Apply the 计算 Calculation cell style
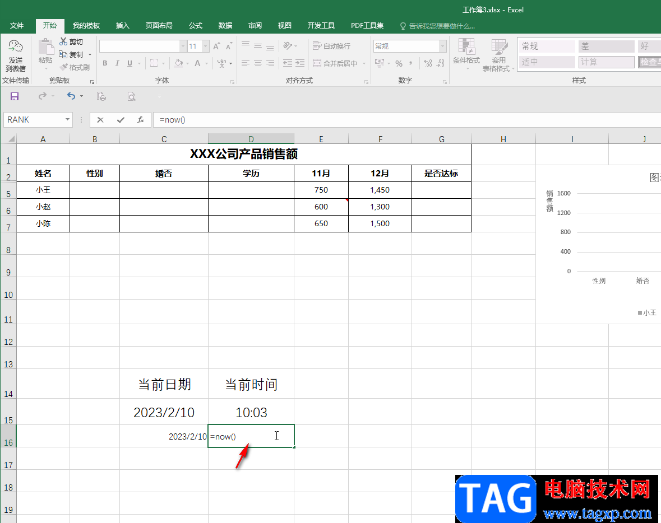661x523 pixels. pos(606,62)
